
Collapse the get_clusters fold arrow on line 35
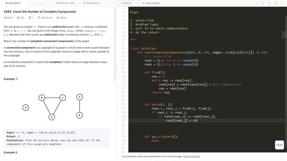(126, 137)
